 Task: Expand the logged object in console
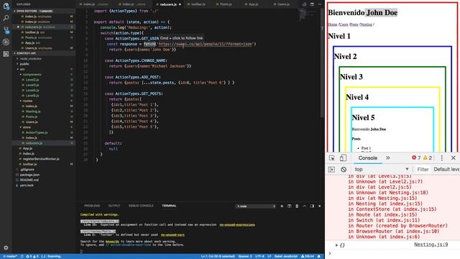point(336,245)
